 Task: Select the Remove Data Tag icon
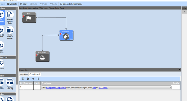[10, 82]
